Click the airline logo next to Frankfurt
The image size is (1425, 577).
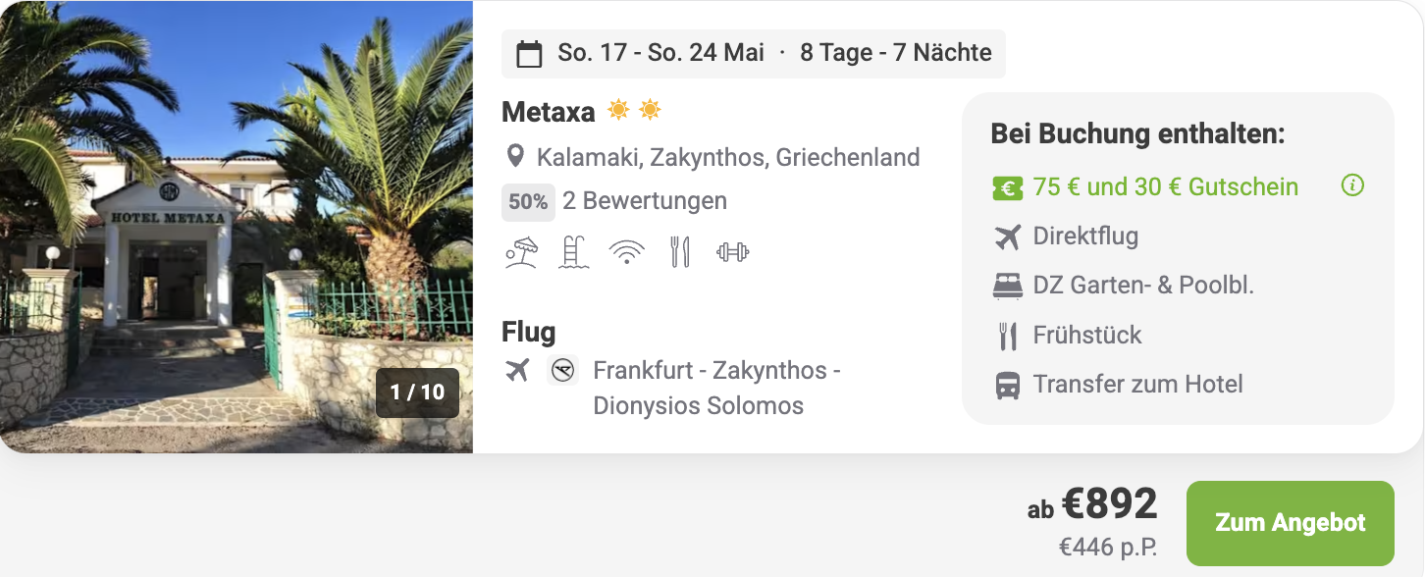click(x=562, y=370)
